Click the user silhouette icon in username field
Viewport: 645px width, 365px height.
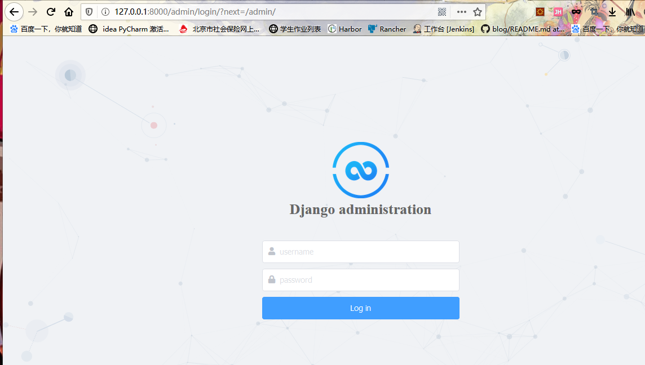pos(272,251)
